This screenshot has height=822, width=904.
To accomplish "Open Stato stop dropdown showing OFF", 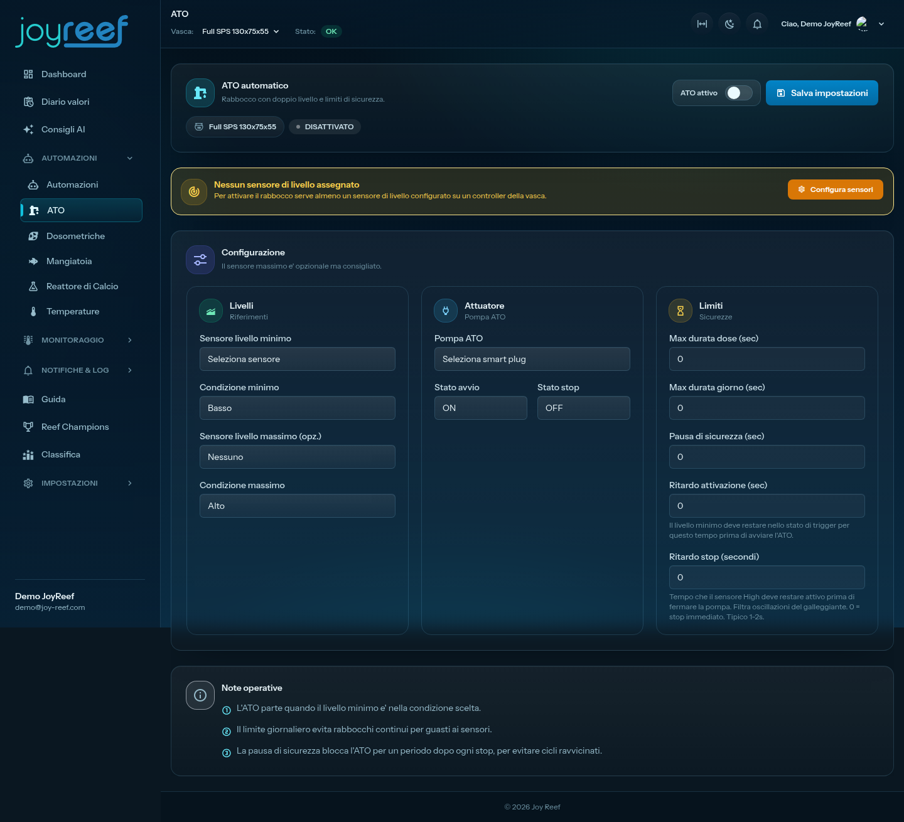I will tap(584, 408).
